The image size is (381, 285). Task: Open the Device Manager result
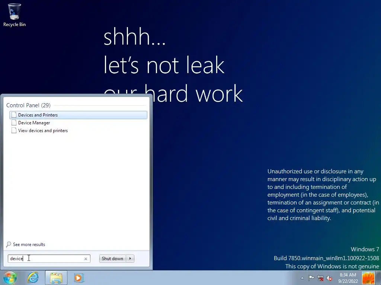[78, 122]
